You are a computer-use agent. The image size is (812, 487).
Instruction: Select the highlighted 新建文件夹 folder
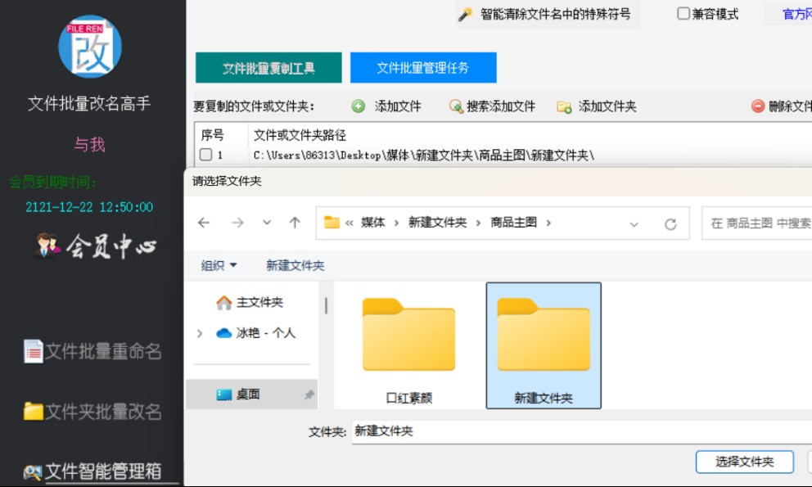[x=544, y=345]
